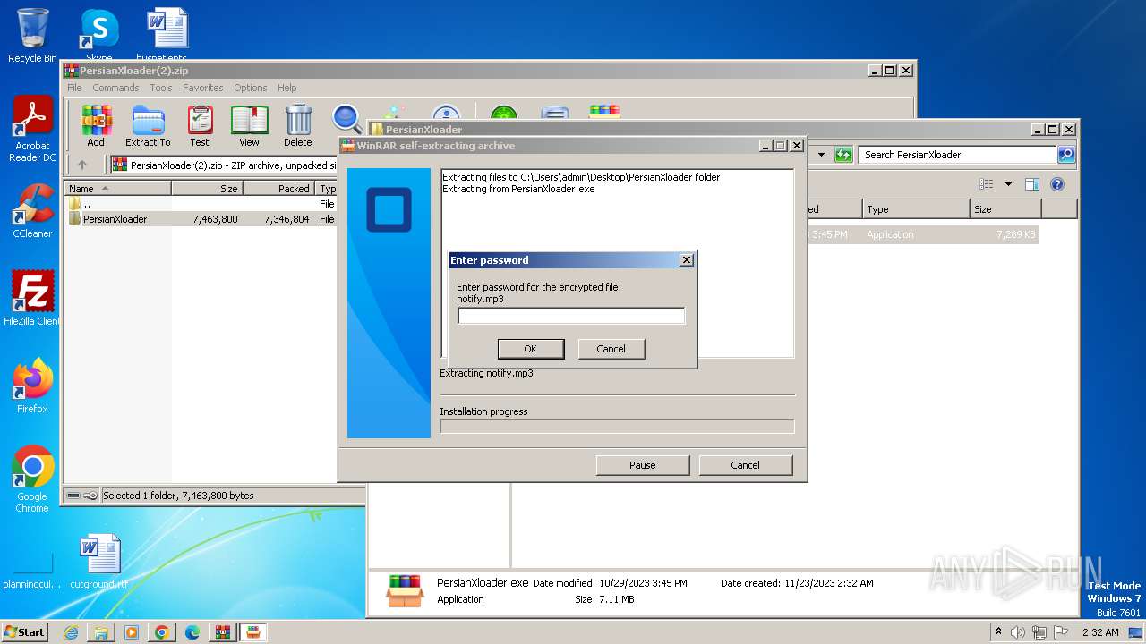Expand the Explorer address history dropdown

821,155
